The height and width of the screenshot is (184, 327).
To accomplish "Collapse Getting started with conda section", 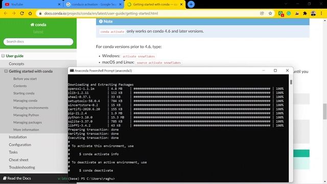I will (6, 71).
